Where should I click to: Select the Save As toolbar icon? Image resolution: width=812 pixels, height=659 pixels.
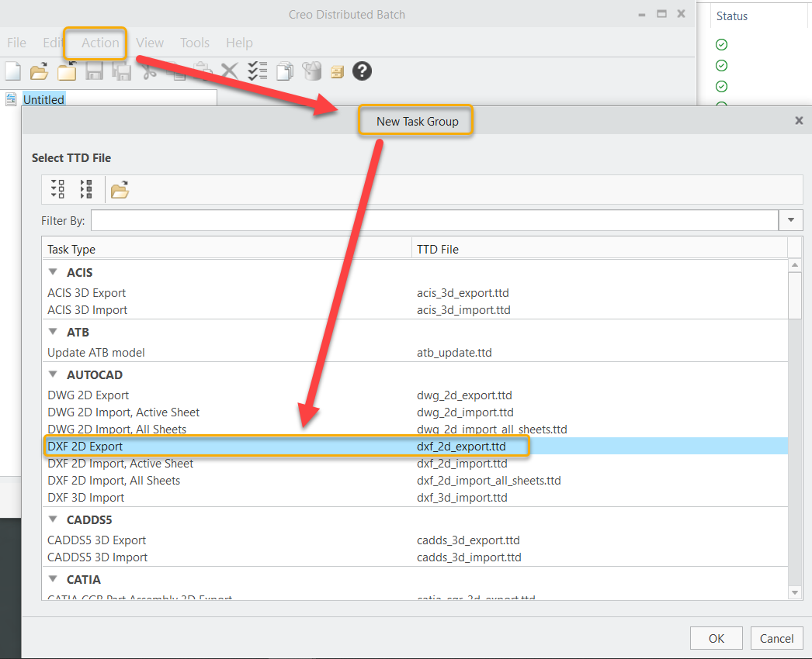pos(121,71)
